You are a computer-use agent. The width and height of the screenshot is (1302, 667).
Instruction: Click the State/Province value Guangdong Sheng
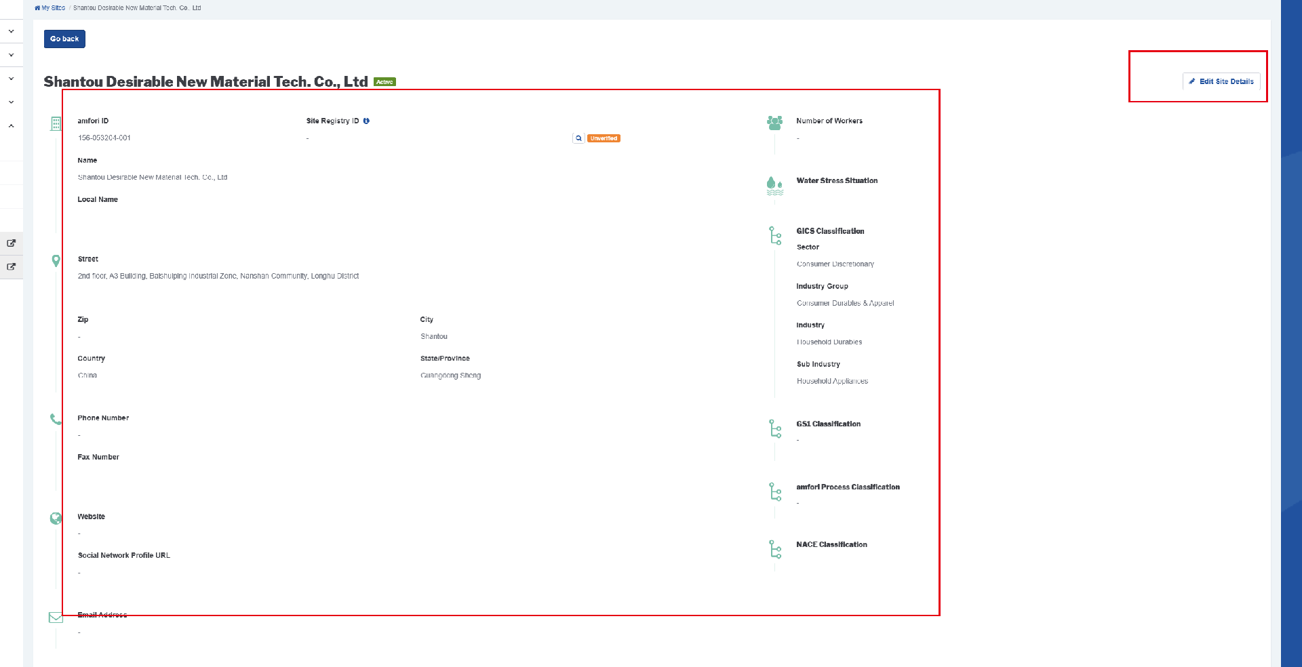[x=451, y=375]
